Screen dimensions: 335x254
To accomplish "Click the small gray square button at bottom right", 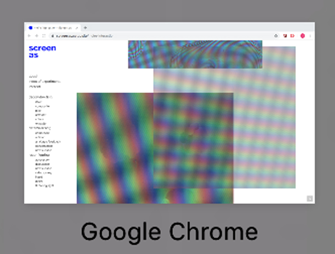I will coord(310,199).
